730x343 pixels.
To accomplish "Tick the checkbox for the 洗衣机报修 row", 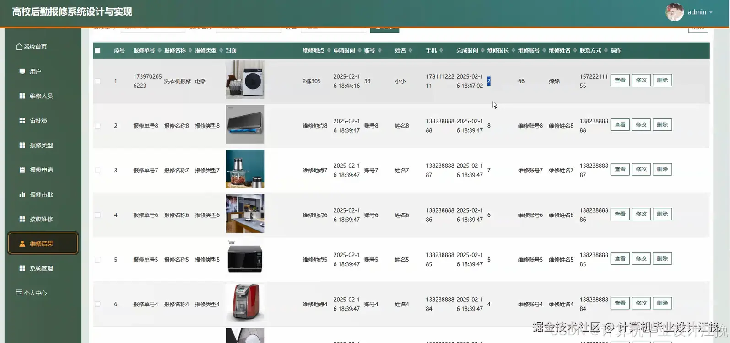I will [x=97, y=81].
